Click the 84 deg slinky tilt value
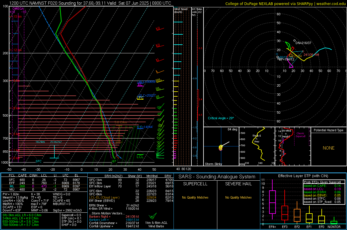This screenshot has height=230, width=347. [232, 129]
